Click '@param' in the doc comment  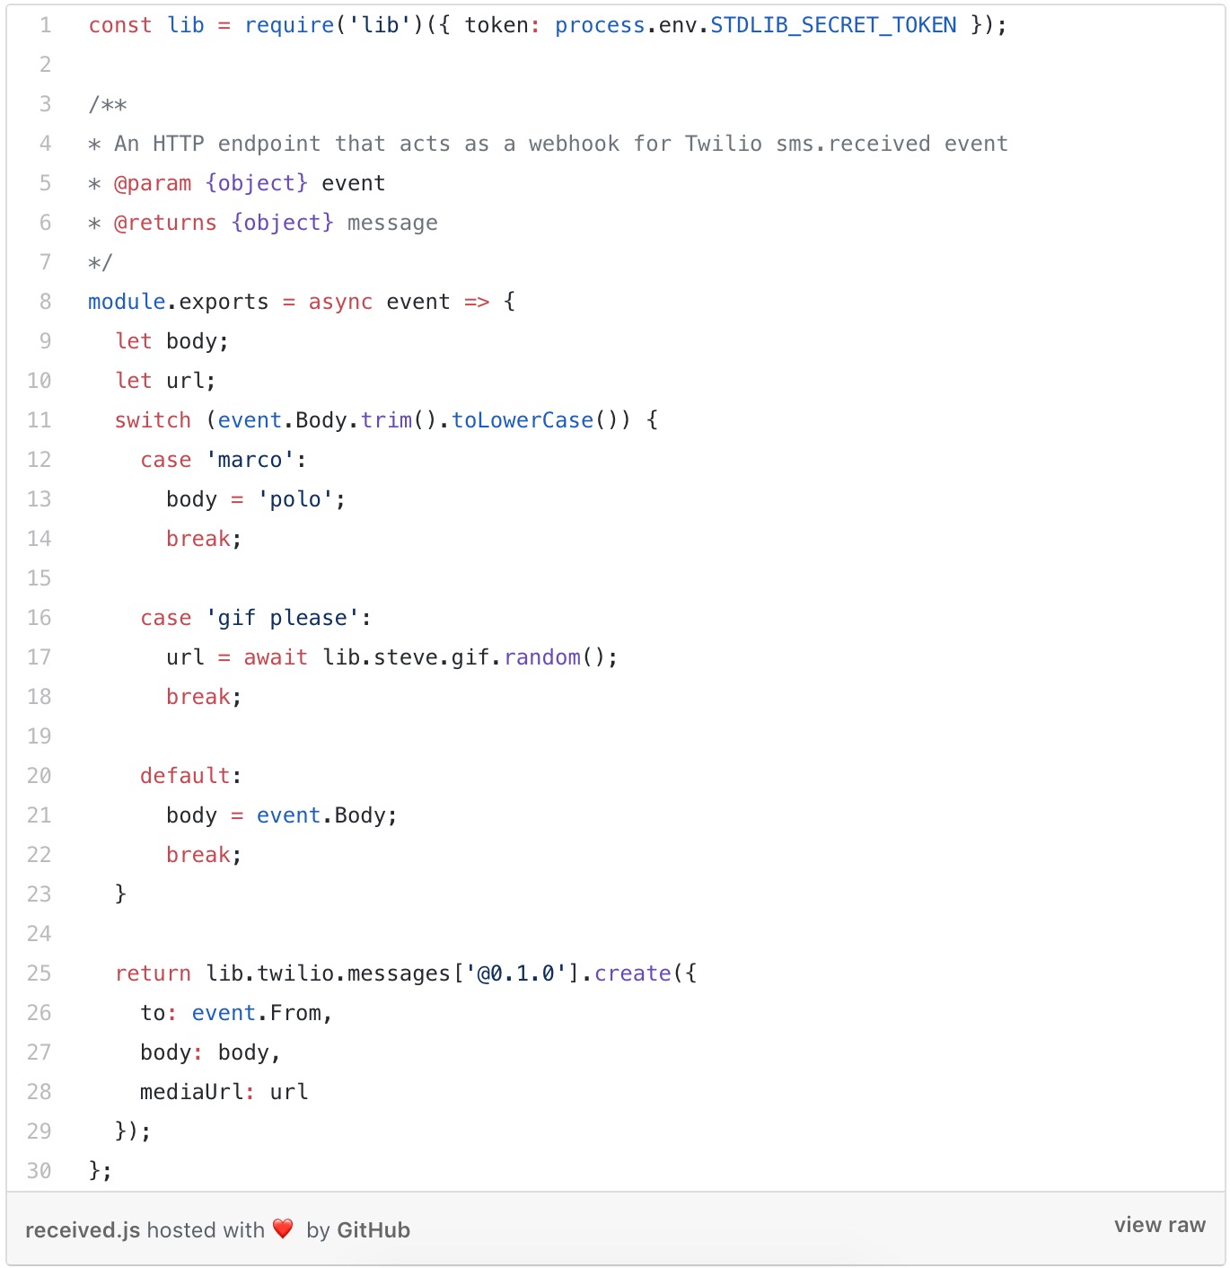click(x=153, y=183)
